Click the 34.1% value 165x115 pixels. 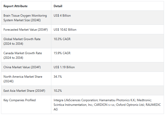pos(58,77)
